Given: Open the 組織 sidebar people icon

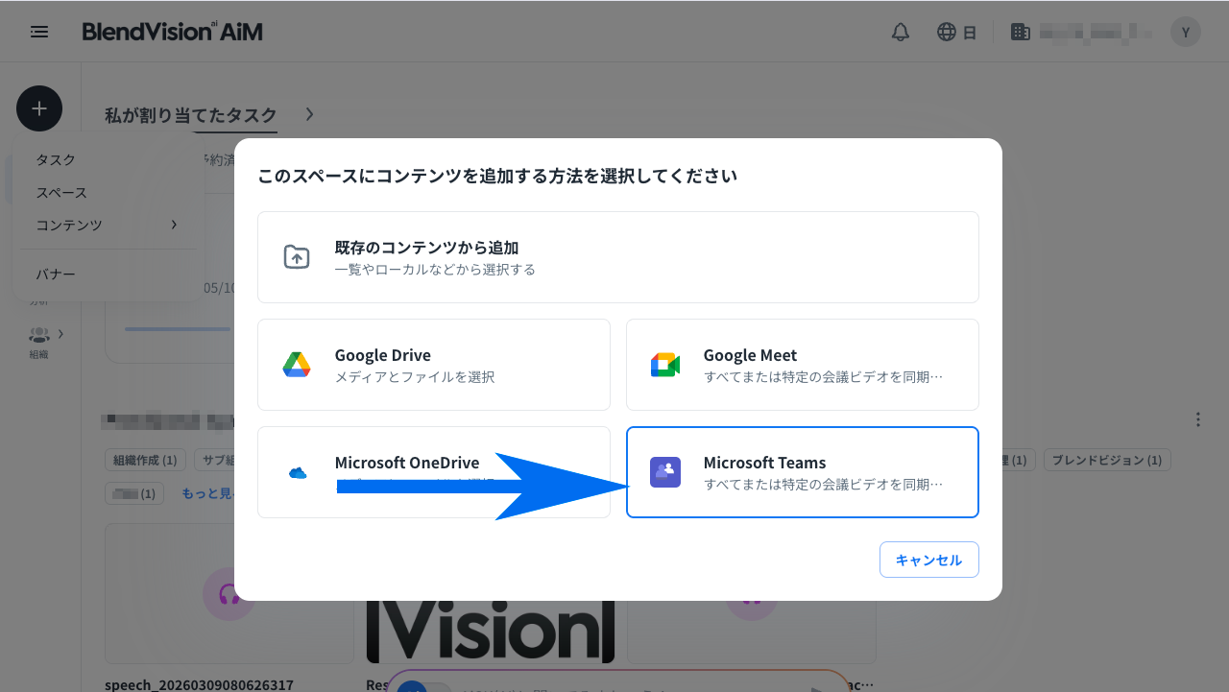Looking at the screenshot, I should 38,334.
